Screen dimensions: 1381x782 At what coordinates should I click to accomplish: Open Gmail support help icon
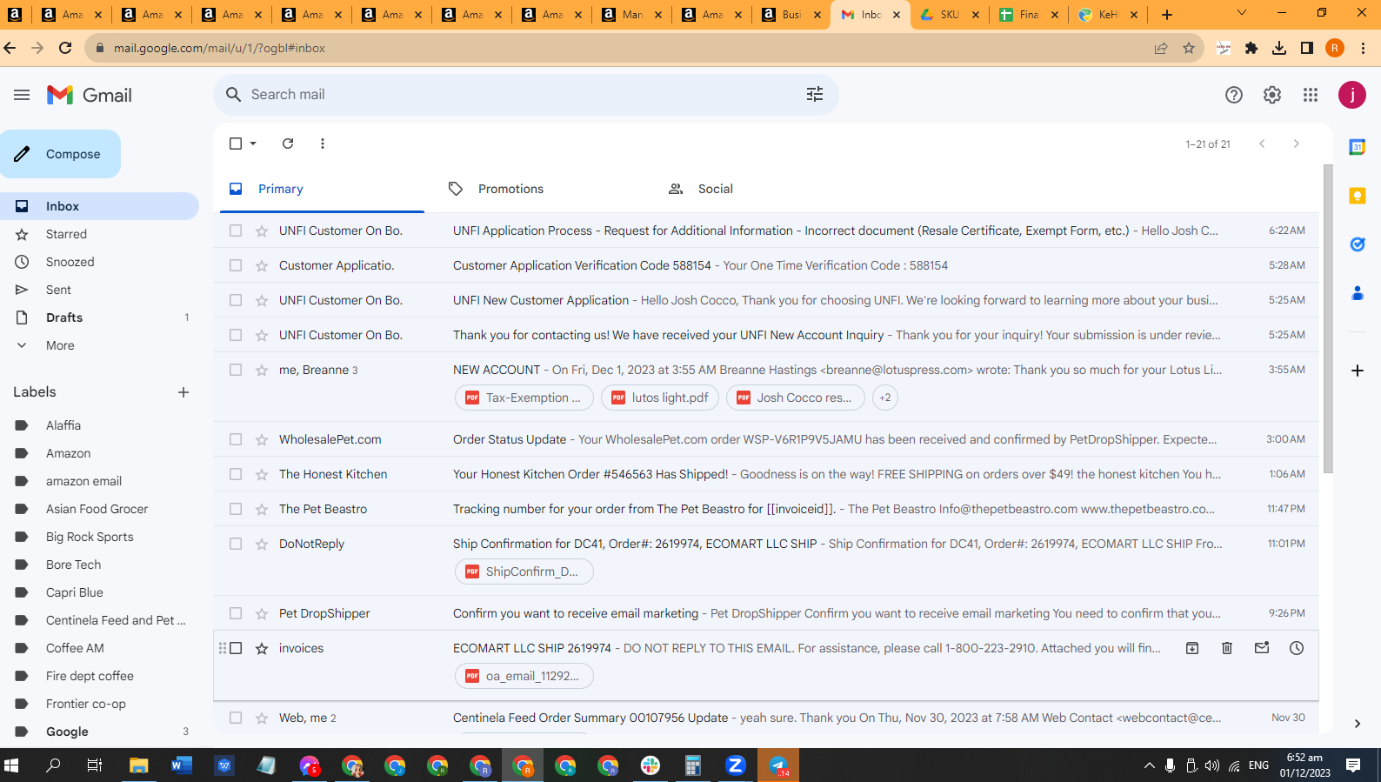pos(1233,95)
